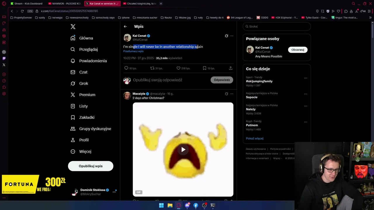The image size is (374, 210).
Task: Click the Opublikuj swoją odpowiedź reply field
Action: click(x=157, y=80)
